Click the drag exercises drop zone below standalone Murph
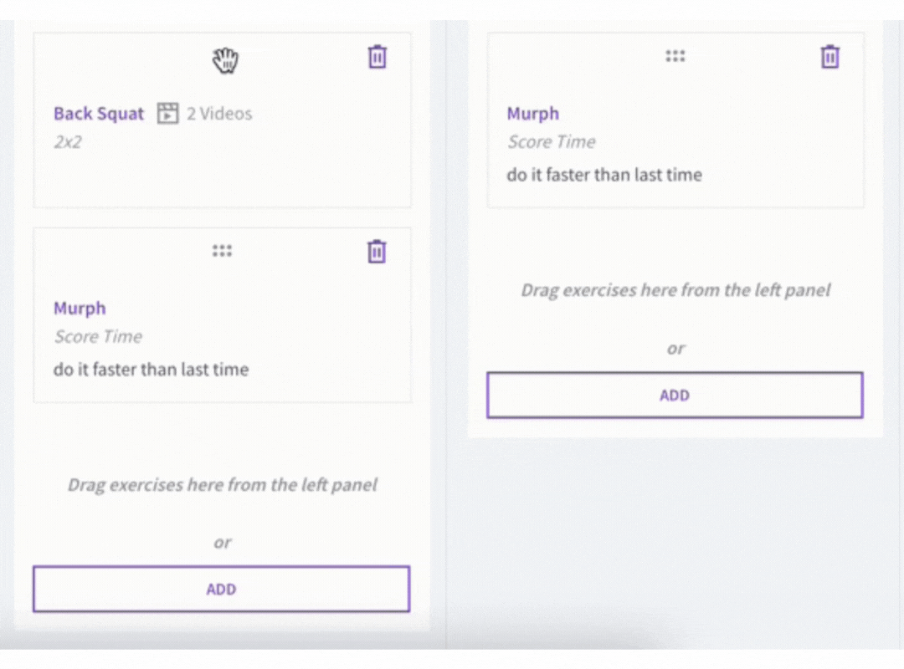Viewport: 904px width, 669px height. 675,290
